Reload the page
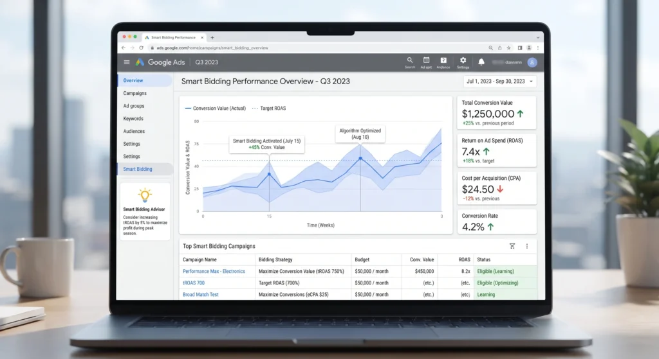Screen dimensions: 659x359 coord(141,48)
